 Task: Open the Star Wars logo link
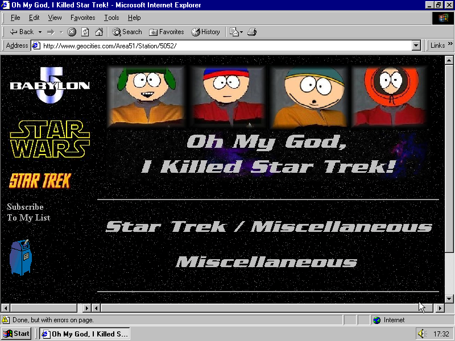coord(50,139)
